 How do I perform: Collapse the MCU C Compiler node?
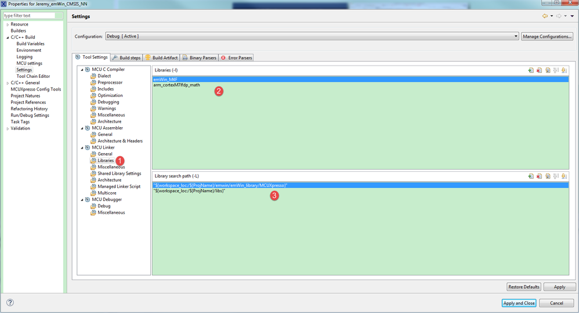pos(82,70)
